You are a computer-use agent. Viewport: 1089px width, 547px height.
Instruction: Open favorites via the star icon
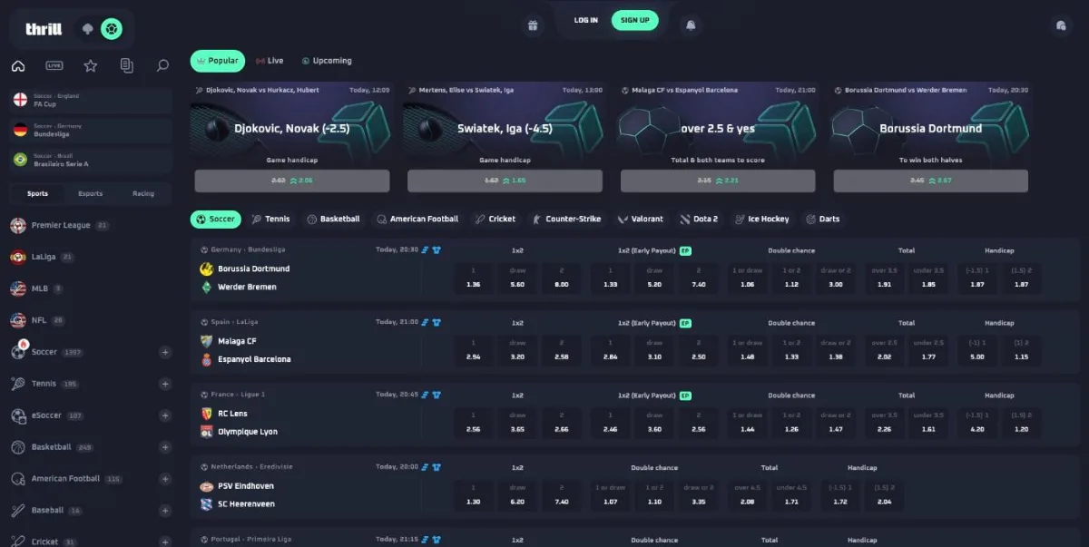[91, 65]
